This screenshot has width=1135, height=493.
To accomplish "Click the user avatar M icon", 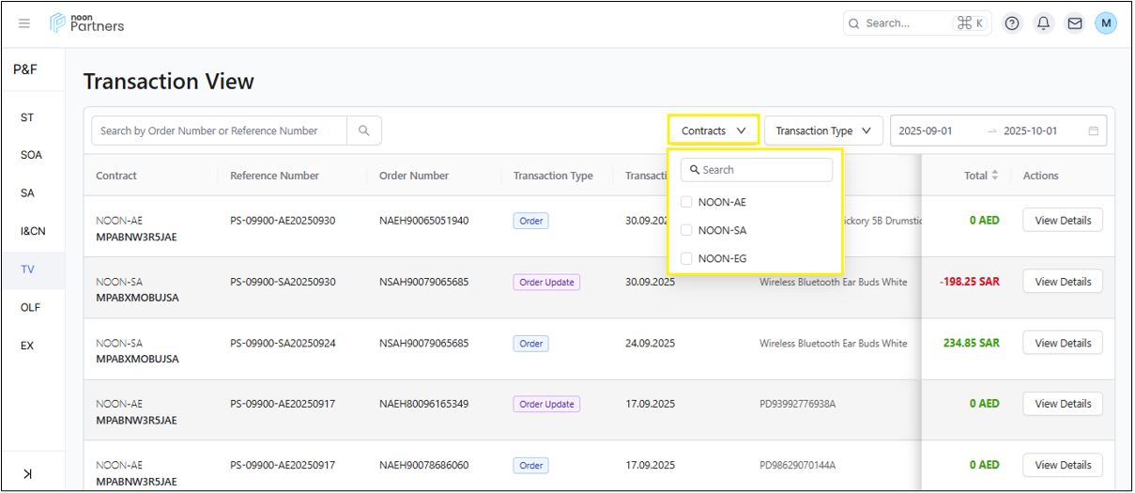I will [x=1106, y=23].
